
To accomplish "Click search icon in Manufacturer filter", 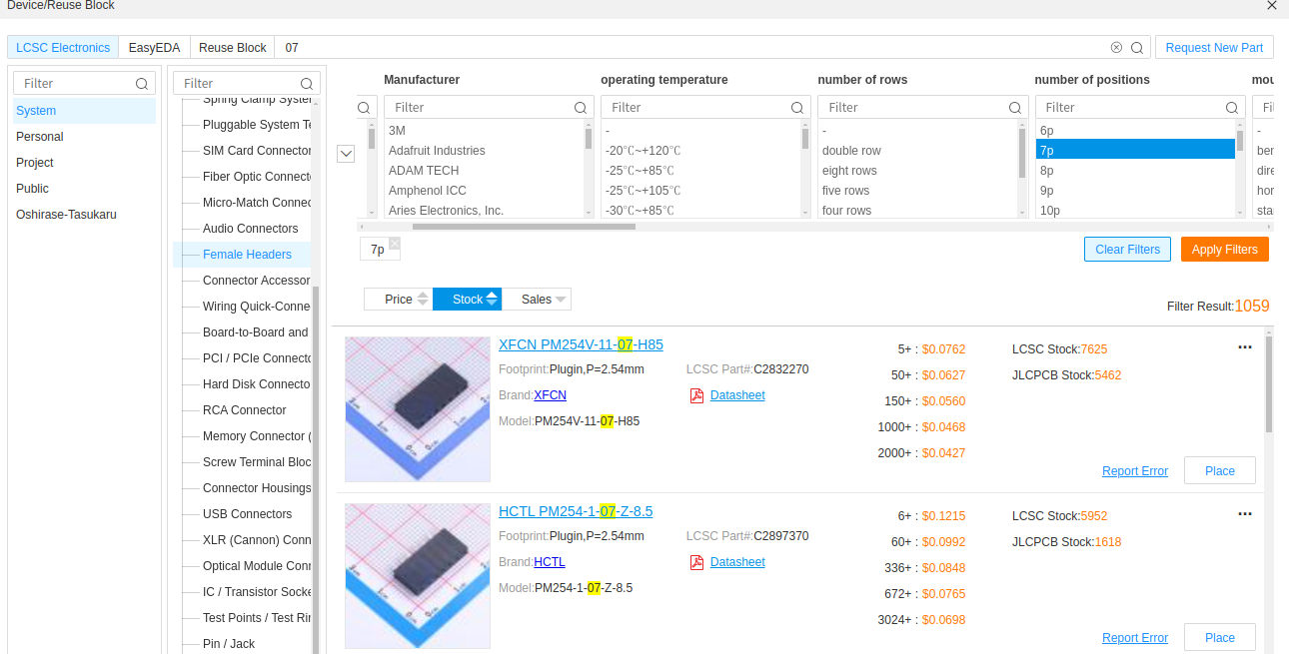I will [x=581, y=108].
